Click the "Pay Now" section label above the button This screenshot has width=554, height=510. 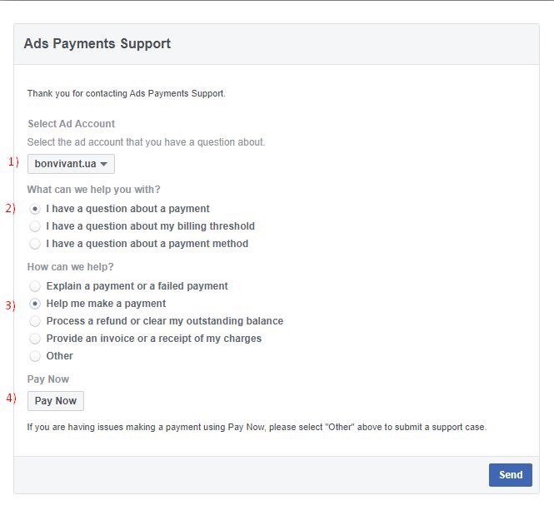coord(48,379)
